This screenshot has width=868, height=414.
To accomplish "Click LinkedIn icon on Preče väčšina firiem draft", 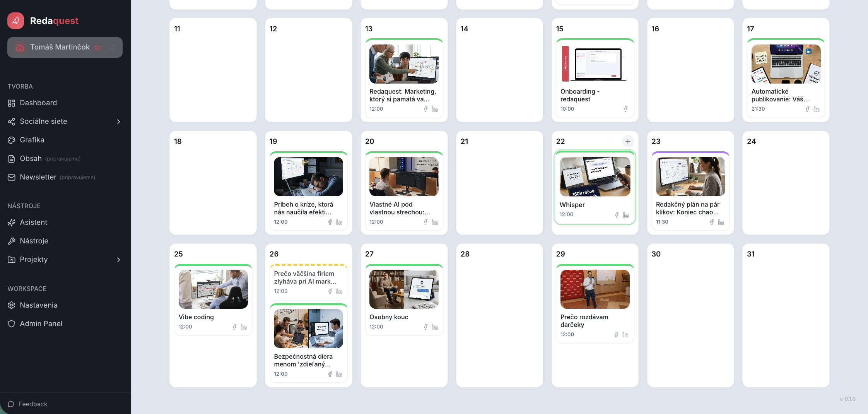I will 339,291.
